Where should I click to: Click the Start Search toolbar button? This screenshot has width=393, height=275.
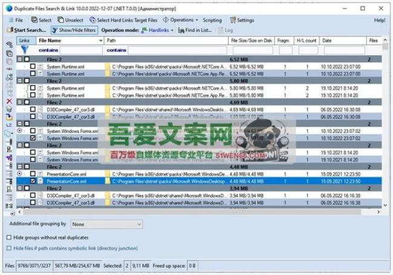tap(27, 30)
